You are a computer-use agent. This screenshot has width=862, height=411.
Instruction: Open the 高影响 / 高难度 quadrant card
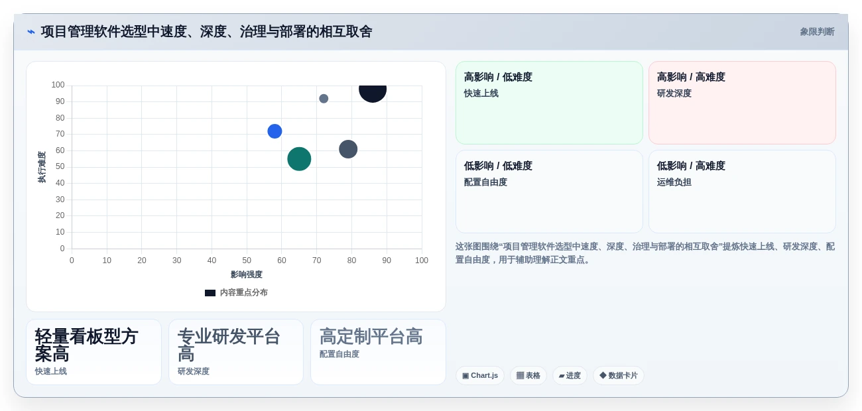[742, 103]
